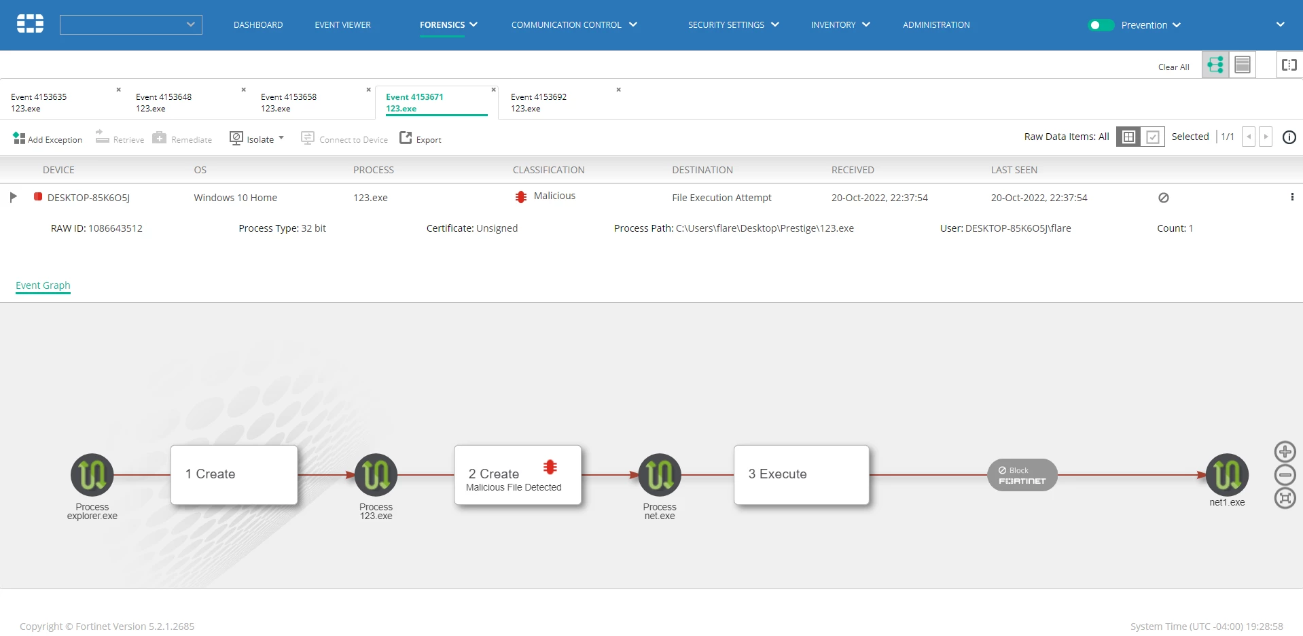The height and width of the screenshot is (636, 1303).
Task: Sort by the DEVICE column header
Action: click(x=58, y=170)
